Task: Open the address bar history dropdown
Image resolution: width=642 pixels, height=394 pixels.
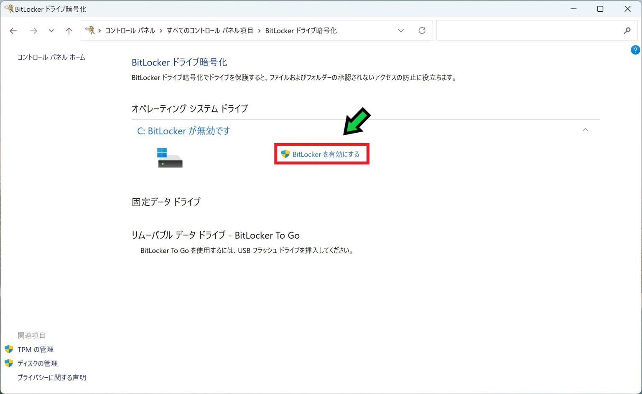Action: pyautogui.click(x=401, y=30)
